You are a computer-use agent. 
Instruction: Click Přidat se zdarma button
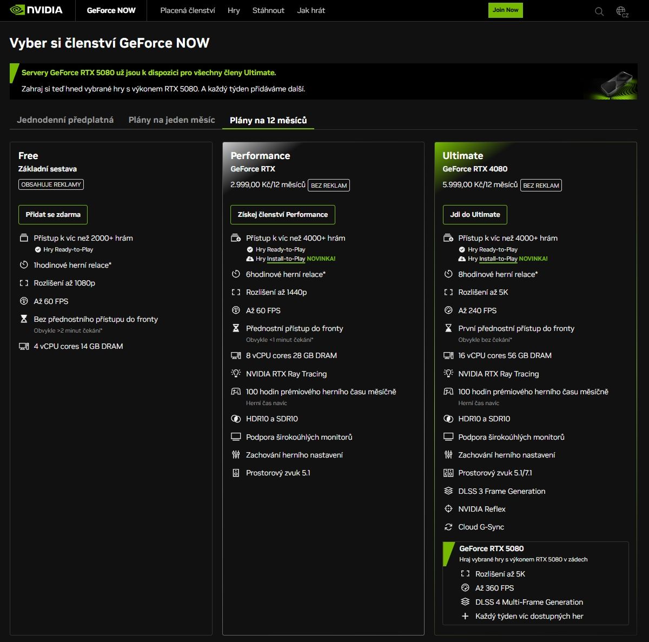click(x=53, y=215)
